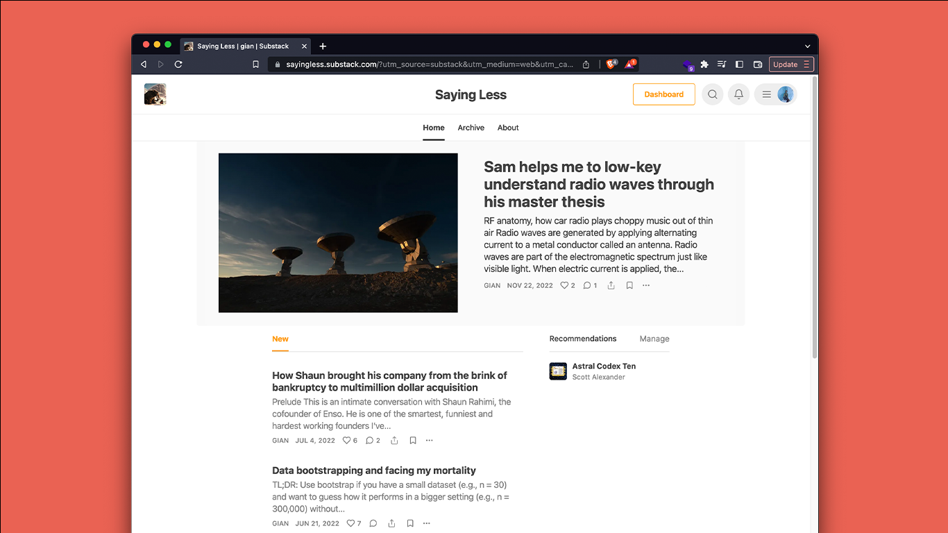The height and width of the screenshot is (533, 948).
Task: Open the Brave Rewards triangle icon
Action: [x=630, y=64]
